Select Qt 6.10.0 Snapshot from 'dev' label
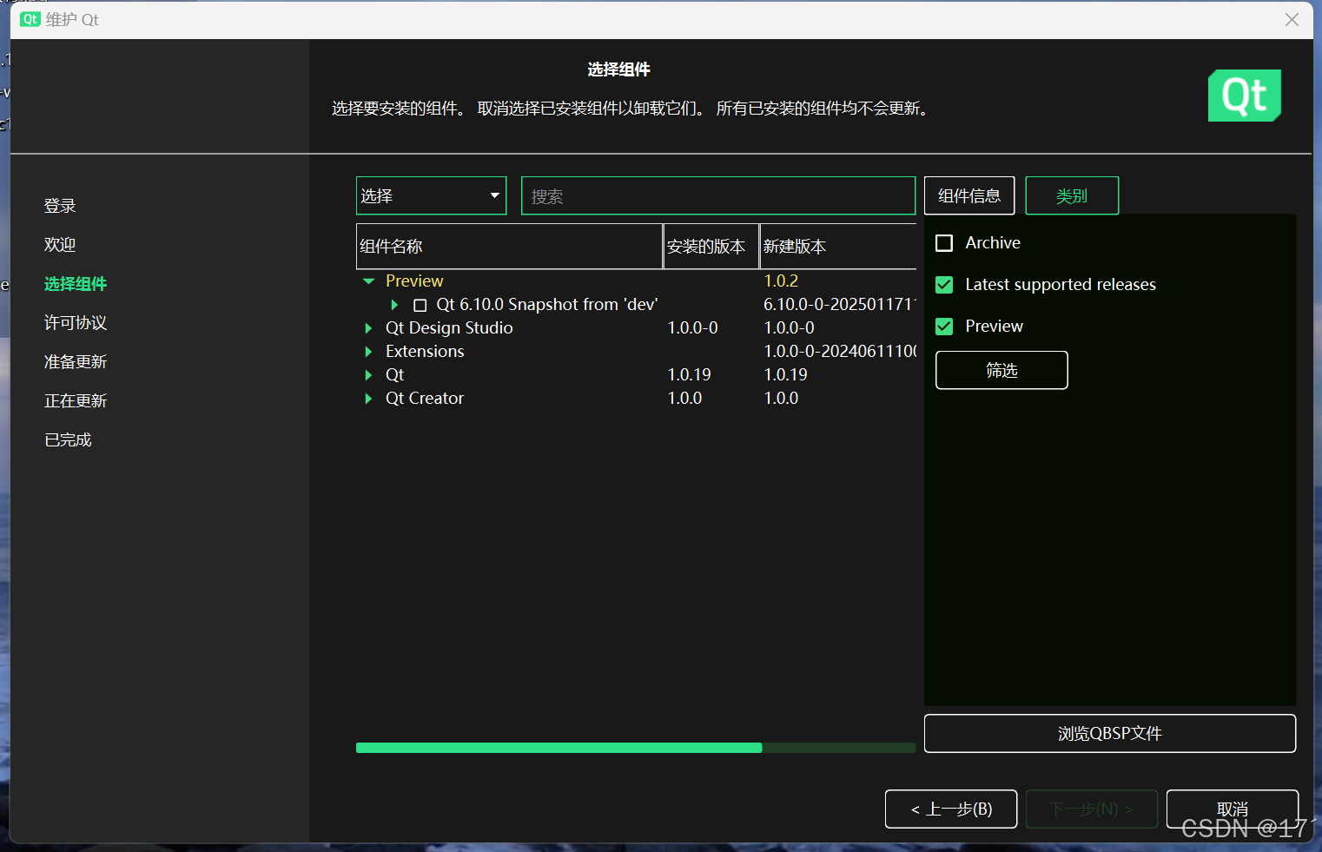 [x=547, y=305]
